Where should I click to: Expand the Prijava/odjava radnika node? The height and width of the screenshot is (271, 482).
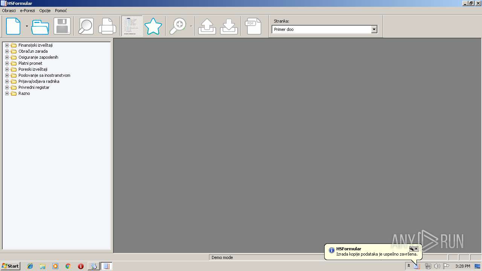7,81
